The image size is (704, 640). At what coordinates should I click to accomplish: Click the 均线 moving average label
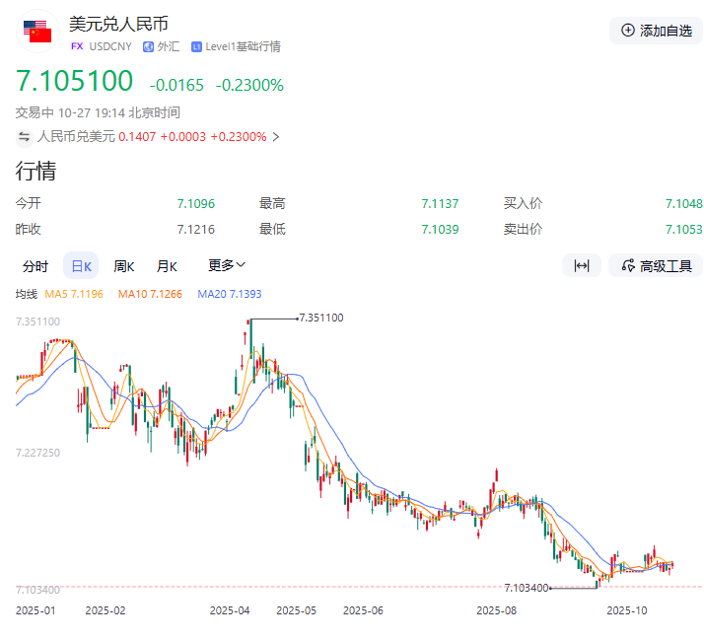pyautogui.click(x=26, y=294)
